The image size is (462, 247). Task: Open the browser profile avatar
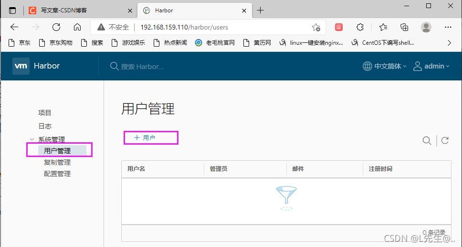pos(426,27)
